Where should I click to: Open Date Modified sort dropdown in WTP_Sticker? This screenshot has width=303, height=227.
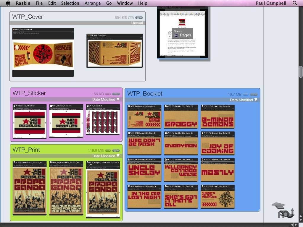pyautogui.click(x=106, y=99)
